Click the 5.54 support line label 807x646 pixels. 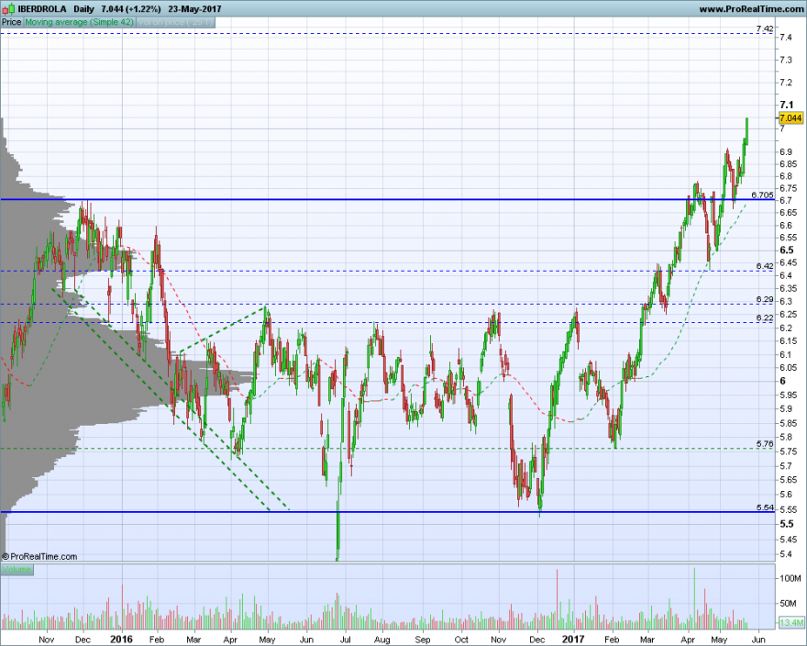tap(765, 507)
